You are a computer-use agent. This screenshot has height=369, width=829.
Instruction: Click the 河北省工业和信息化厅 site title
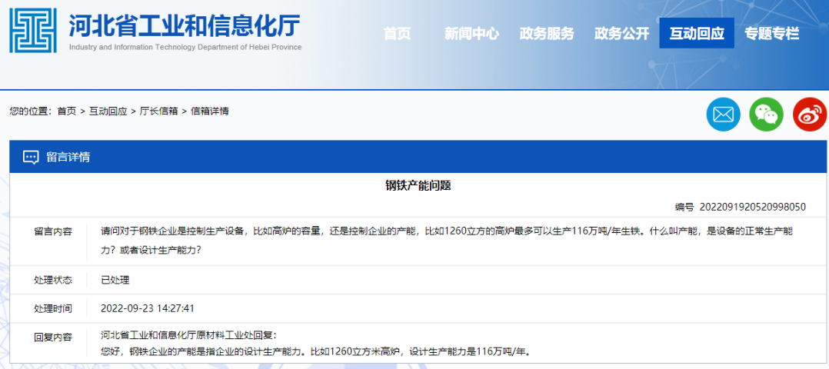pos(185,26)
